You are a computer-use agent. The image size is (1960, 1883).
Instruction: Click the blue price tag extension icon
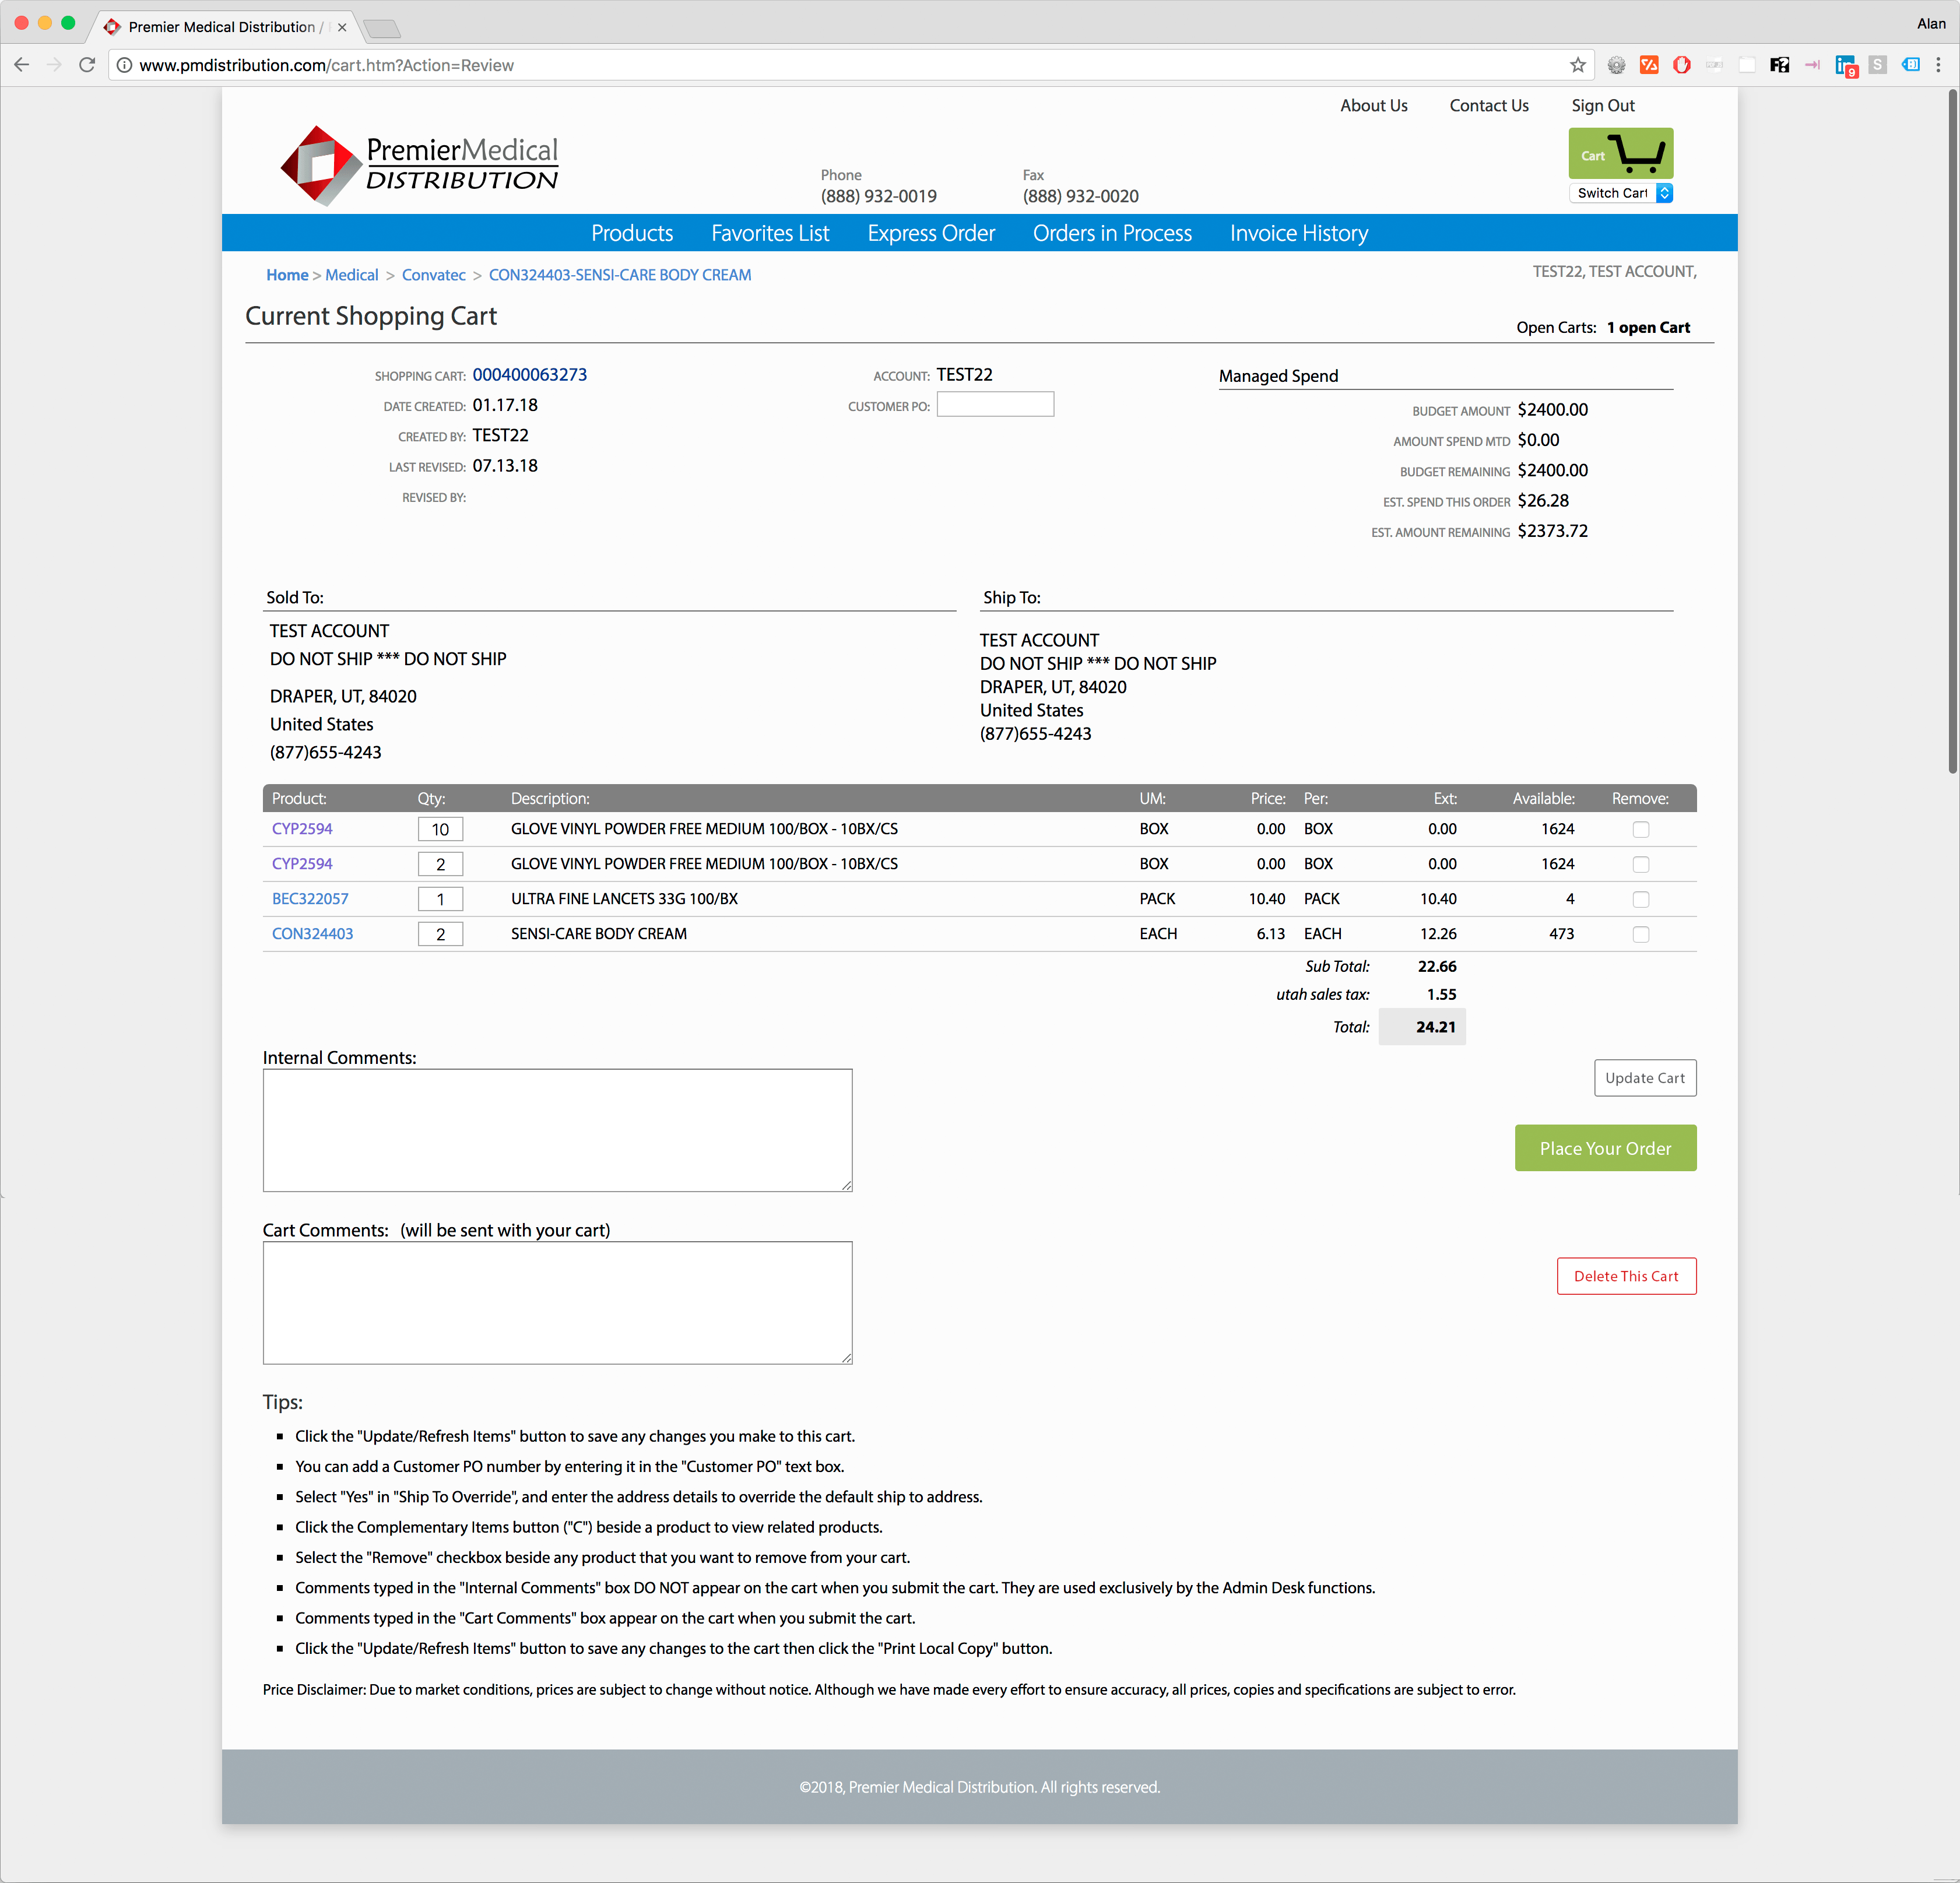[1910, 65]
